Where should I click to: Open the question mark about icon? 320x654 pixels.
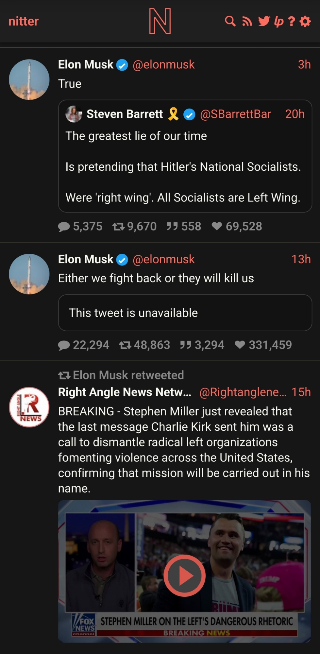coord(292,22)
